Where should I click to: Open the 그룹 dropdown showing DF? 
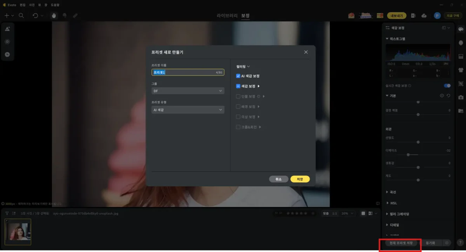click(188, 91)
